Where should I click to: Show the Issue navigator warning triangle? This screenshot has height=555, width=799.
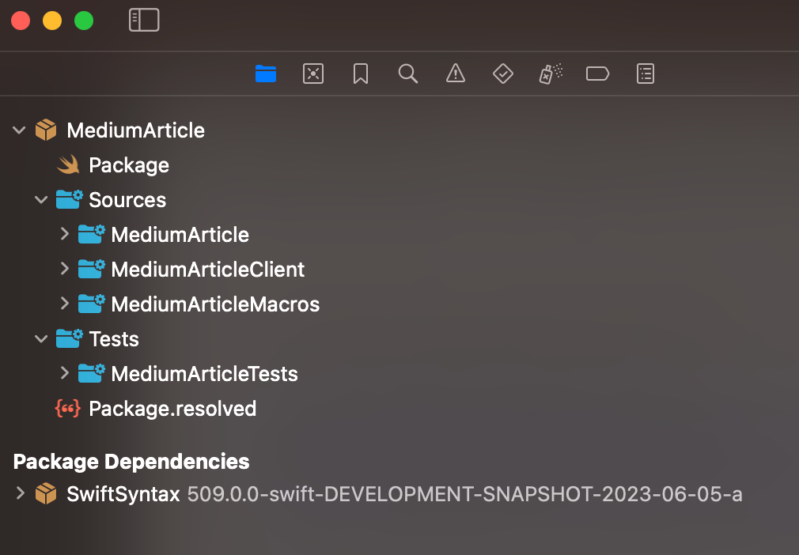point(456,74)
